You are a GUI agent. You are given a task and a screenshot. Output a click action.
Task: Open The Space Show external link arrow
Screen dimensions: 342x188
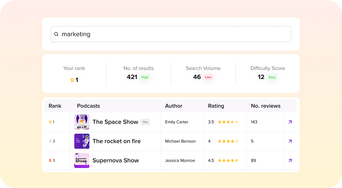pos(290,122)
